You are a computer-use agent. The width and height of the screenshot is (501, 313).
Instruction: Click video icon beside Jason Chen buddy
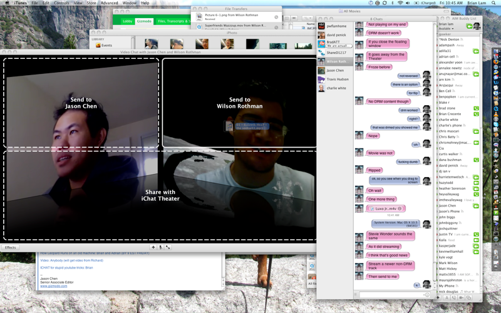click(x=476, y=206)
